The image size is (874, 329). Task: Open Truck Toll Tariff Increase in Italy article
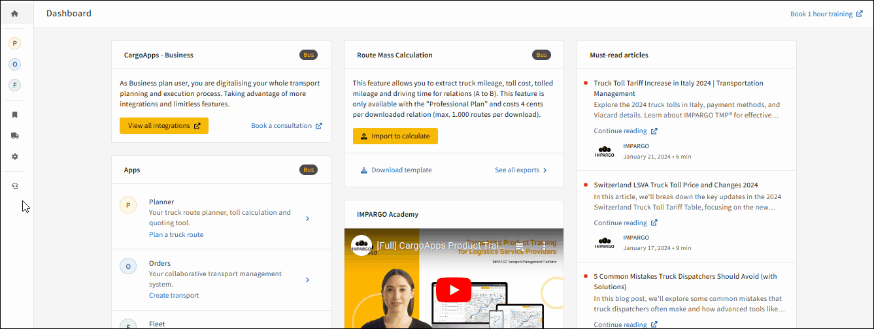(679, 88)
